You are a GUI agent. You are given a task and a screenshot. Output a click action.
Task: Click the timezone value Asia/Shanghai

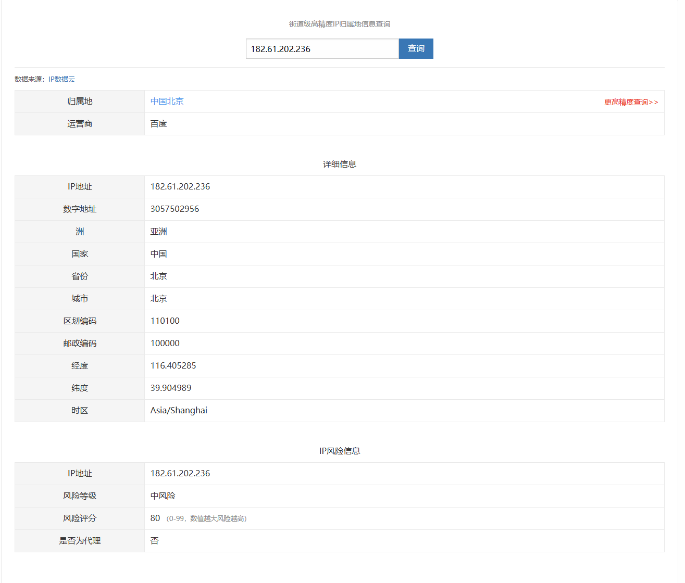tap(178, 410)
